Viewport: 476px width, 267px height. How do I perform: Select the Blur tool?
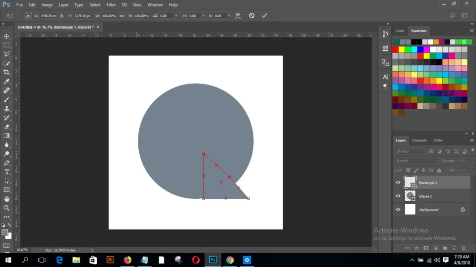[x=6, y=145]
